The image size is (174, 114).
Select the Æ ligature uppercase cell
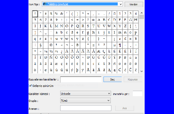click(99, 51)
